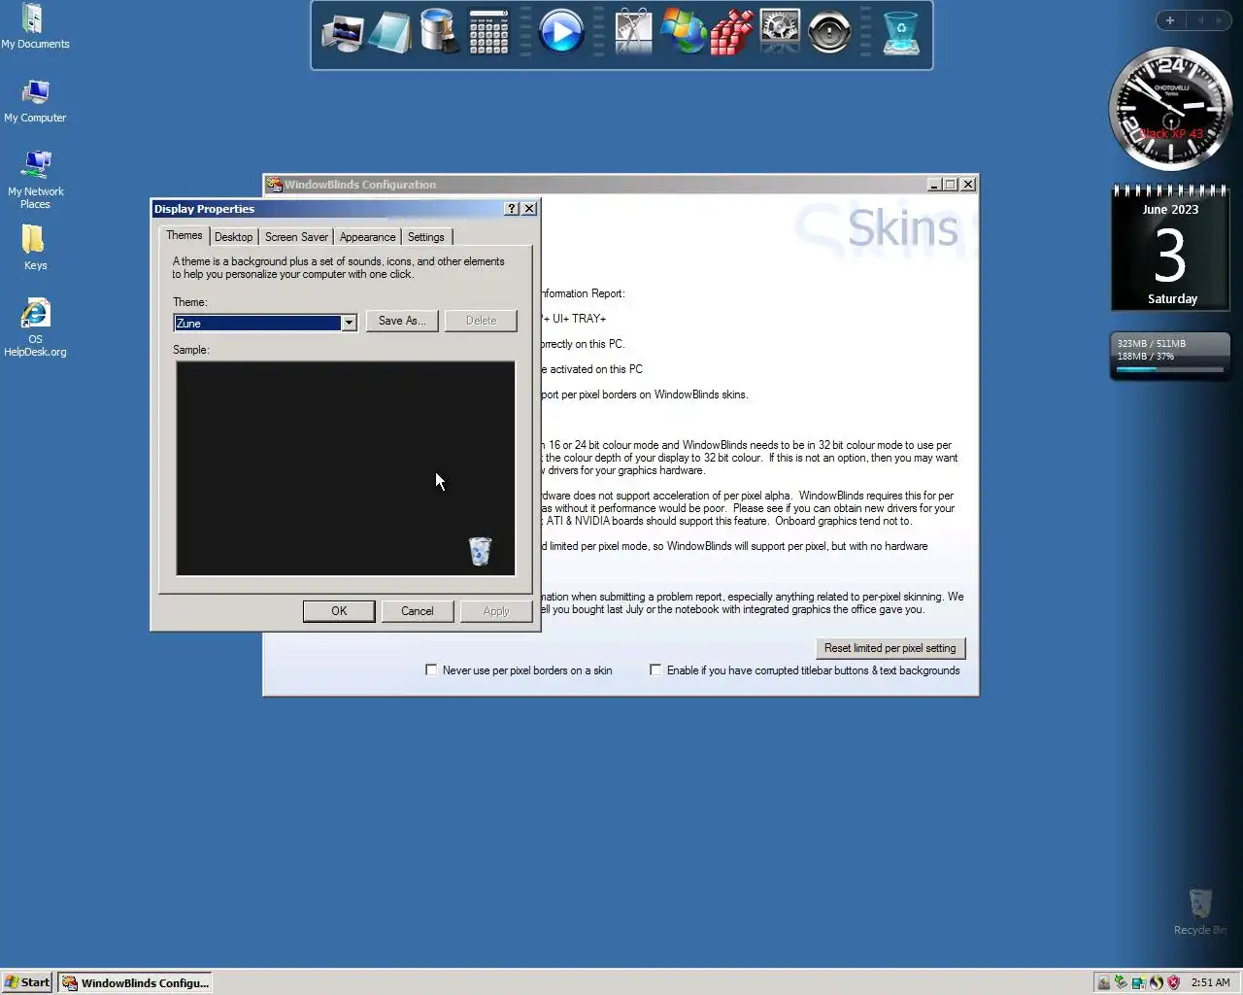Click the blue media player play icon in dock
The image size is (1243, 995).
[x=561, y=32]
